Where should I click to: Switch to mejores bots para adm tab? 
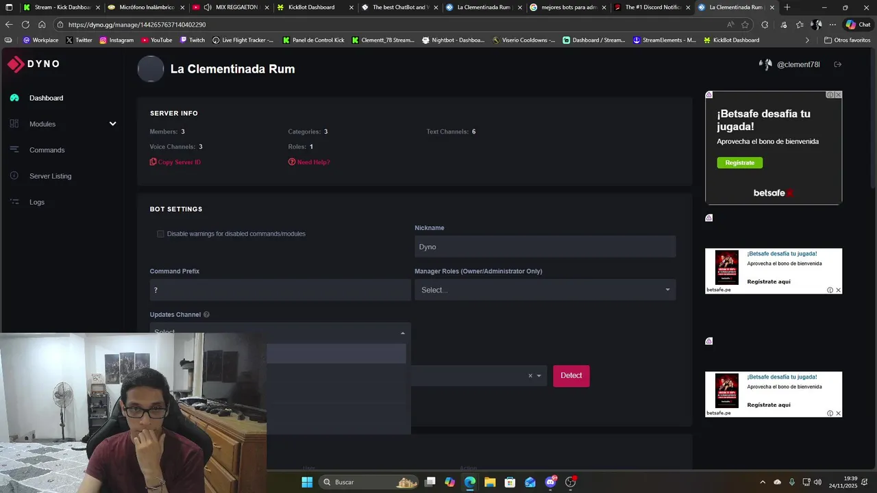568,8
